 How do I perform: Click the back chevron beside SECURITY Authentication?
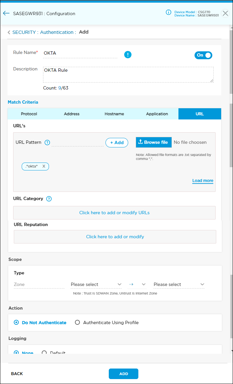pos(9,32)
